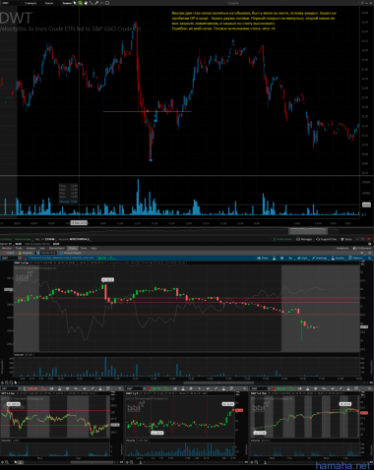Select the hand pan tool in top chart
Screen dimensions: 374x470
tap(86, 3)
